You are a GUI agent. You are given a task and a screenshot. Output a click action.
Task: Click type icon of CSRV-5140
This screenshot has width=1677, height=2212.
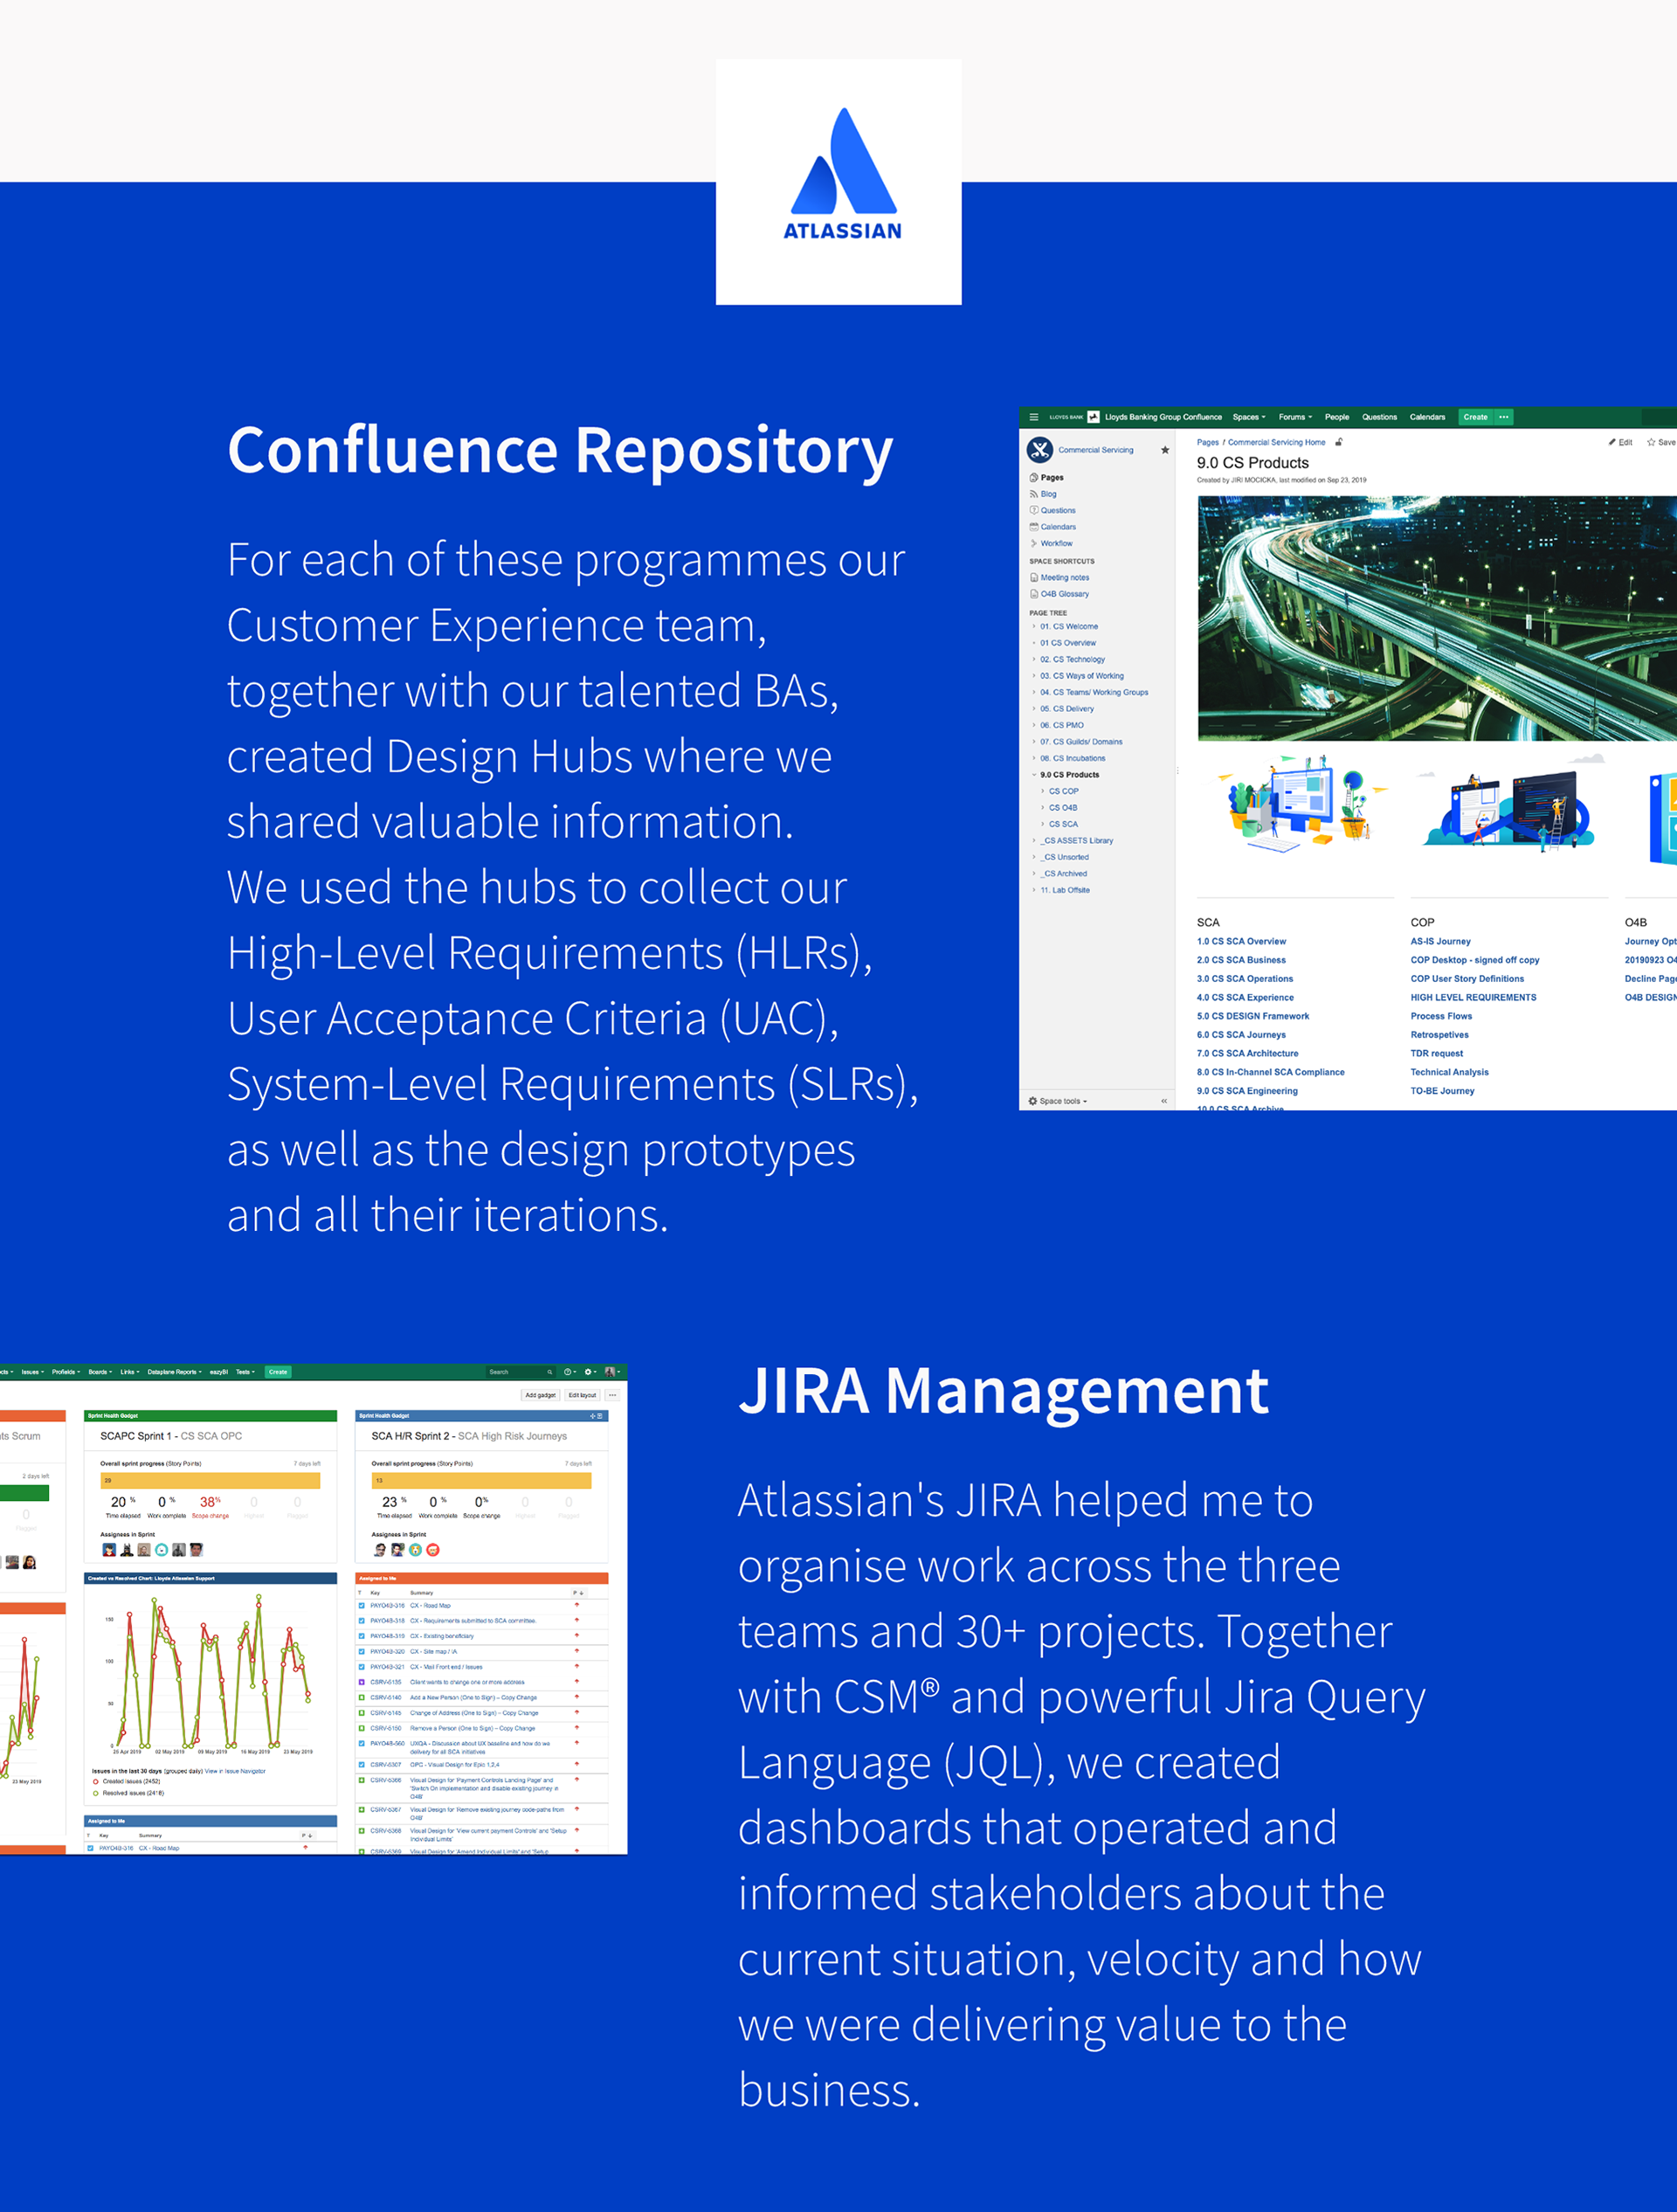pyautogui.click(x=361, y=1697)
